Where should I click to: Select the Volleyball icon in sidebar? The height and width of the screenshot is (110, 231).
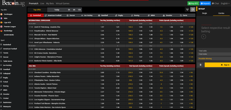[x=1, y=73]
